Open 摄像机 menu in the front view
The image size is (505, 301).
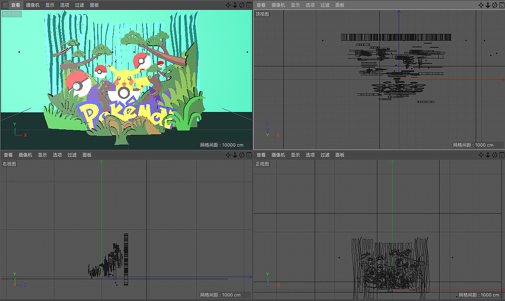[x=278, y=155]
